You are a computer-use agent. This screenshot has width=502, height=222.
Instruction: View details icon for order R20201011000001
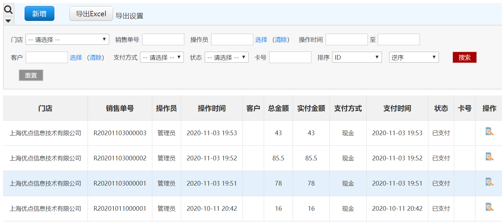click(489, 207)
